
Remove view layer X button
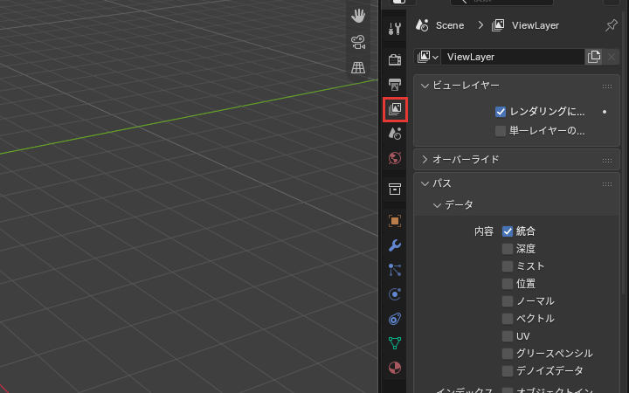(612, 57)
